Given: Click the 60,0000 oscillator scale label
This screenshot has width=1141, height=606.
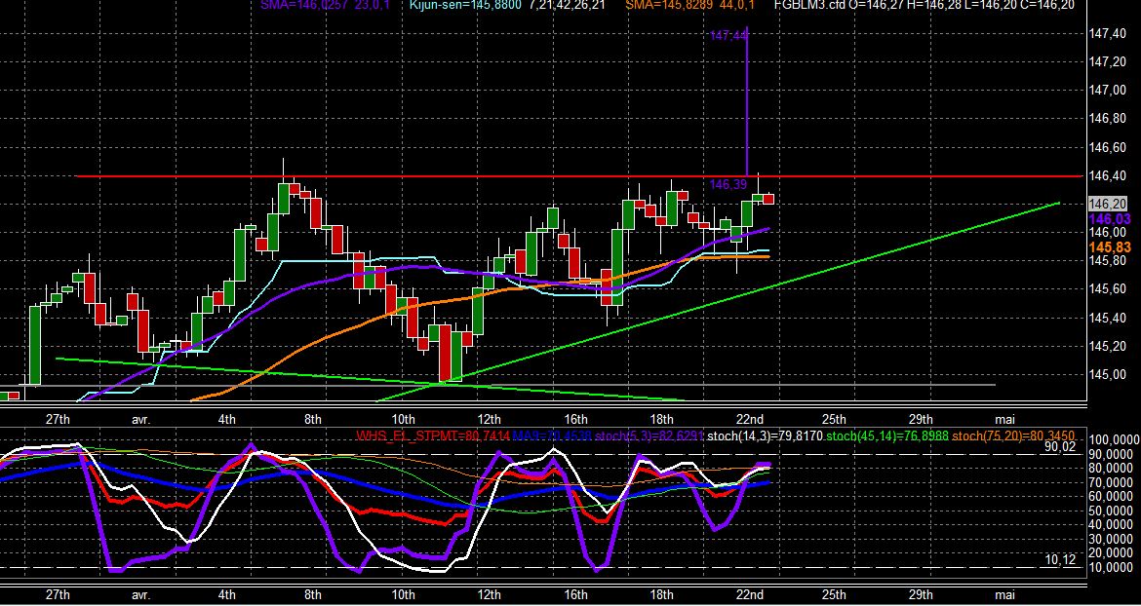Looking at the screenshot, I should [x=1111, y=497].
